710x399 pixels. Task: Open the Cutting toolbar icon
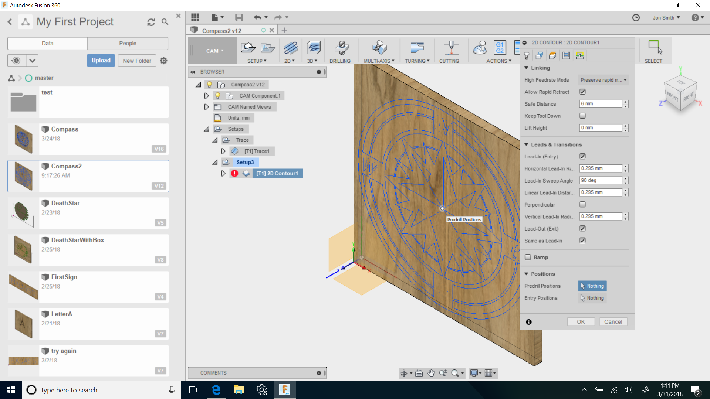tap(450, 48)
